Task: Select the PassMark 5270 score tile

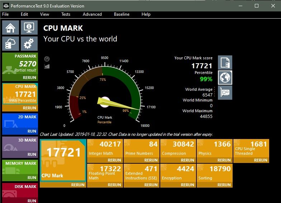Action: coord(20,64)
